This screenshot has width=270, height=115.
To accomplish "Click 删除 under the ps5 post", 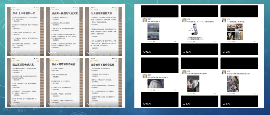I will pyautogui.click(x=194, y=94).
